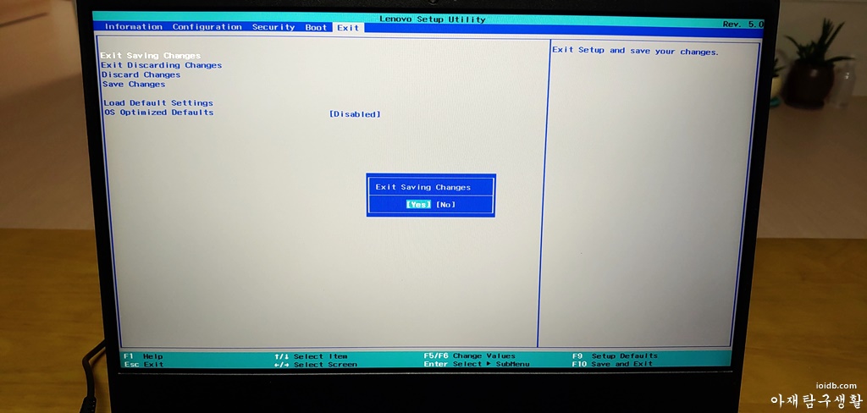Choose Exit Discarding Changes
The image size is (867, 413).
[162, 65]
